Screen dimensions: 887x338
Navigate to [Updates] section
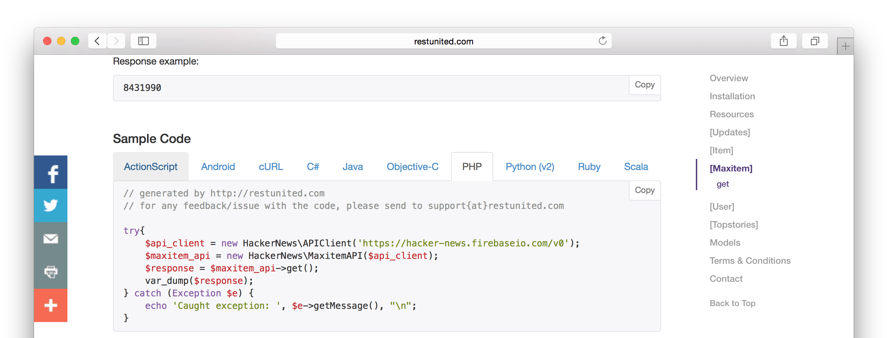tap(730, 132)
